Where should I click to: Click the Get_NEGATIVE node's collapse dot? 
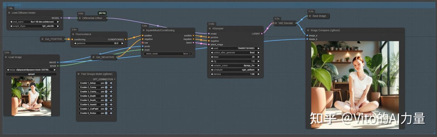pos(93,57)
